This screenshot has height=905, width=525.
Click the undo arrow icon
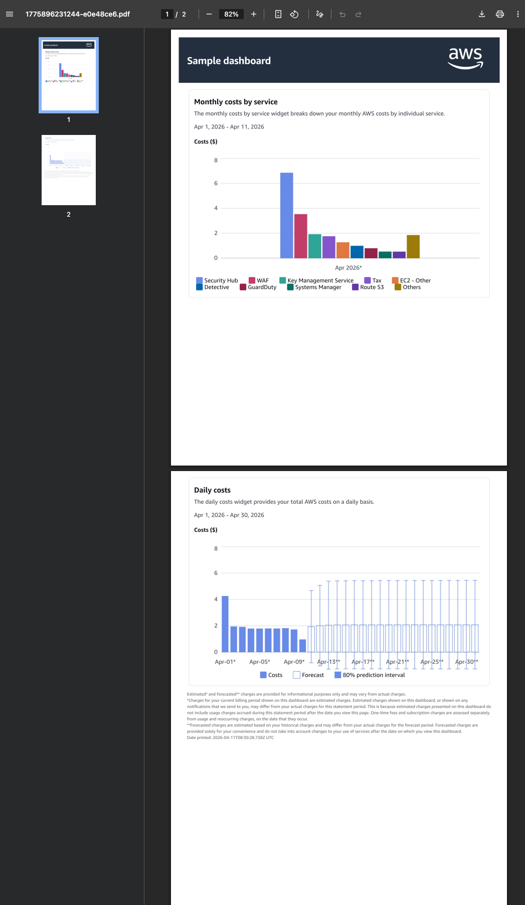coord(342,14)
